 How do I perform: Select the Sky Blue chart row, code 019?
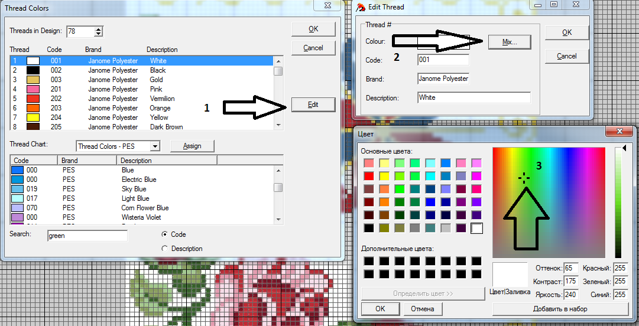141,189
